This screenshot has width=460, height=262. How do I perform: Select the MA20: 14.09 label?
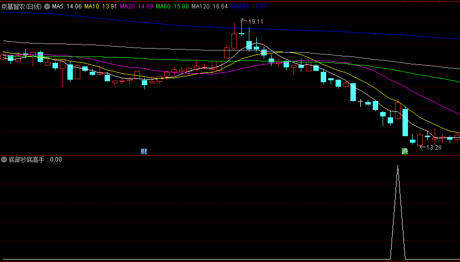pyautogui.click(x=136, y=6)
